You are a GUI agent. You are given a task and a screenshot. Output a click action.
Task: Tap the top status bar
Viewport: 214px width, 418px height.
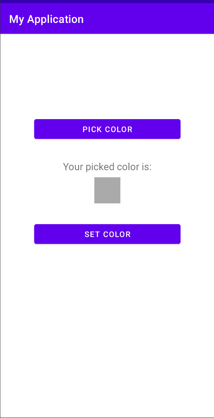point(107,2)
